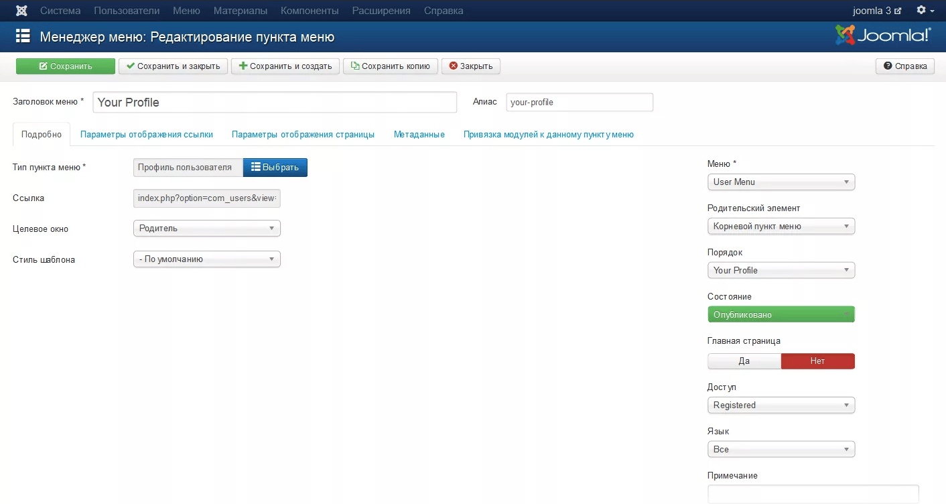Switch to the Метаданные tab
Viewport: 946px width, 504px height.
pos(419,134)
